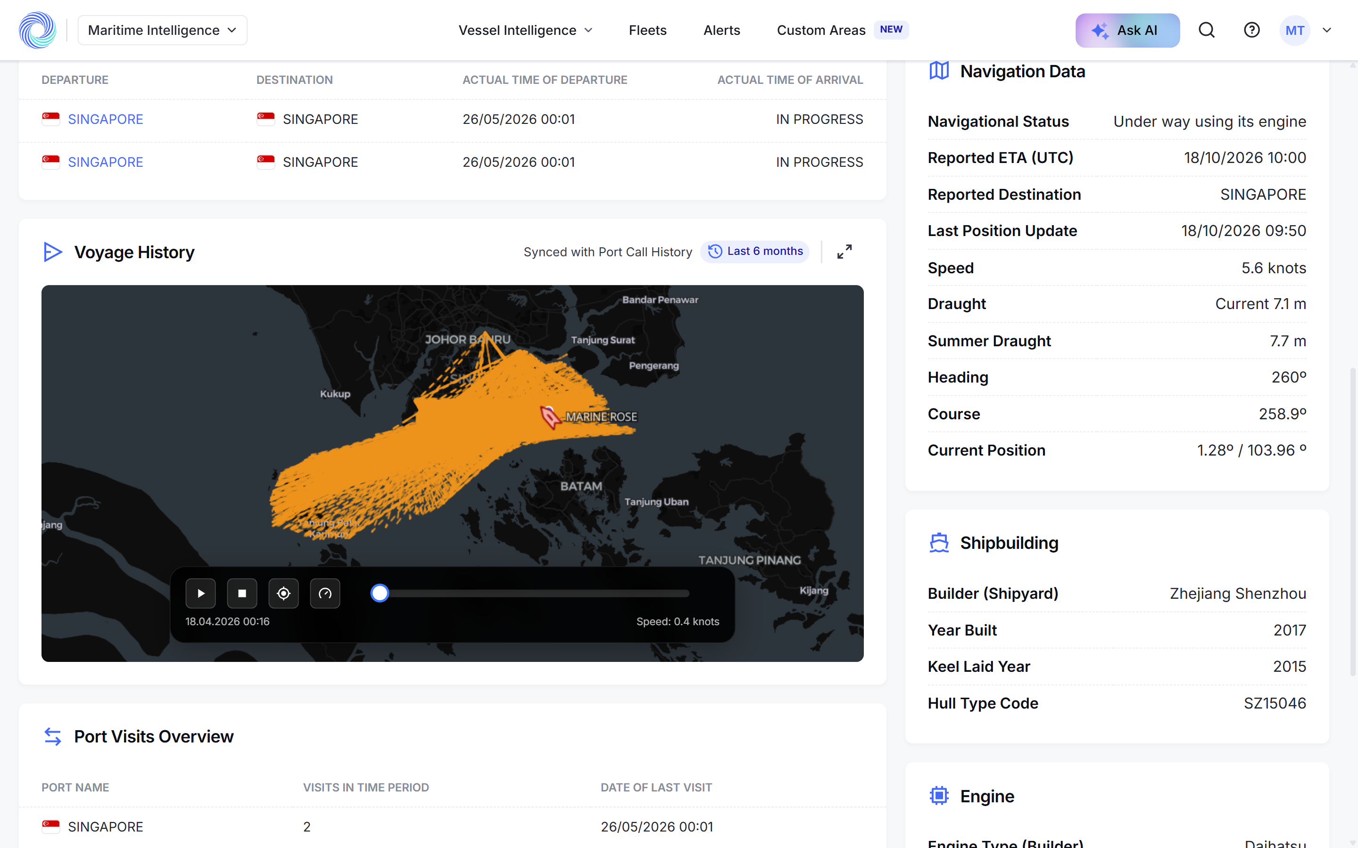Open second SINGAPORE departure link
This screenshot has height=848, width=1358.
point(106,162)
